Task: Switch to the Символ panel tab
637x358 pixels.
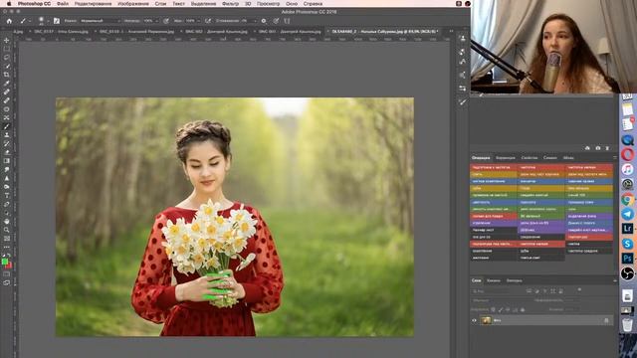Action: 550,158
